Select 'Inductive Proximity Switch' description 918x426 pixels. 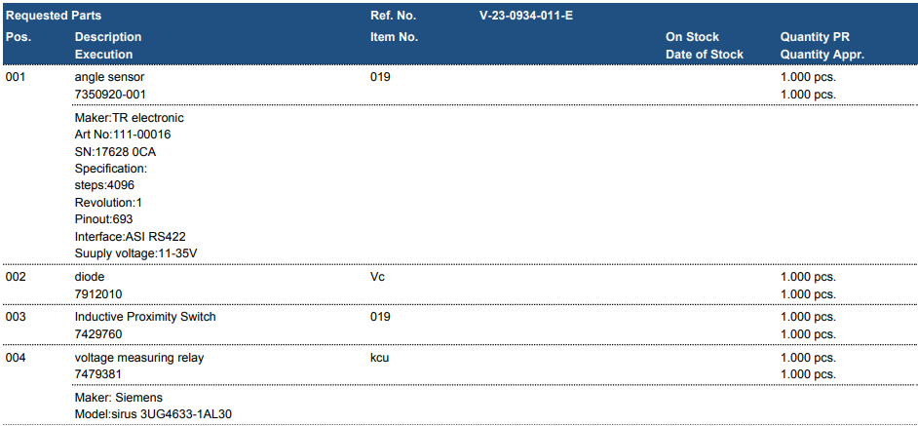tap(145, 317)
